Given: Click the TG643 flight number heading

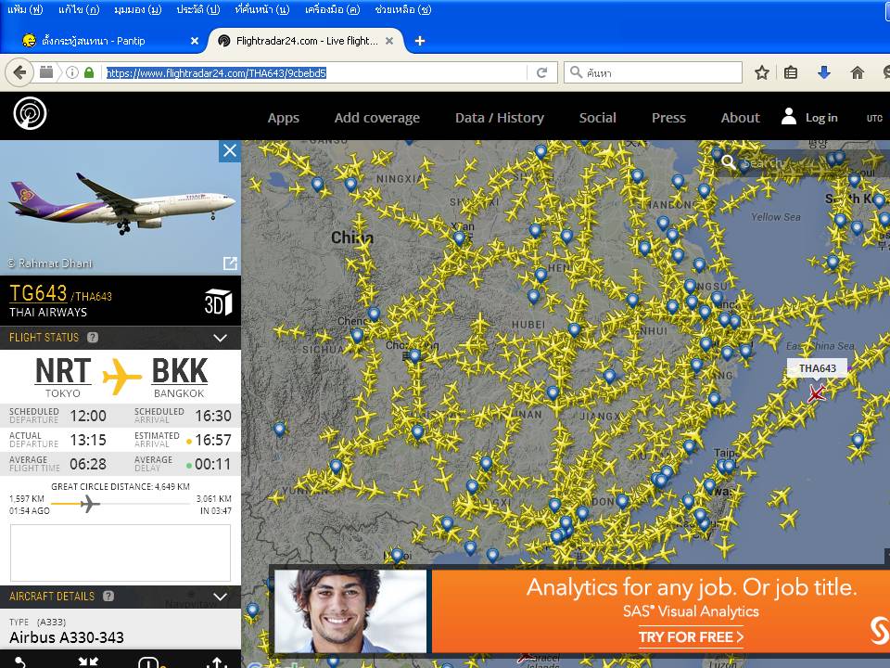Looking at the screenshot, I should point(38,293).
